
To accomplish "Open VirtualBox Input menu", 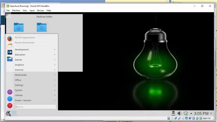I will [32, 11].
